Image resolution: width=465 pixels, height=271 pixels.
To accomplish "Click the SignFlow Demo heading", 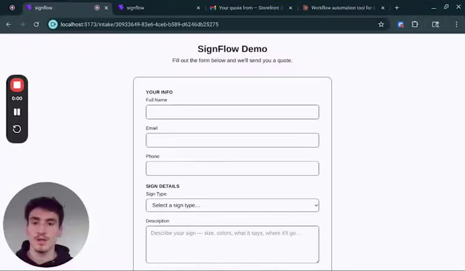I will tap(232, 49).
